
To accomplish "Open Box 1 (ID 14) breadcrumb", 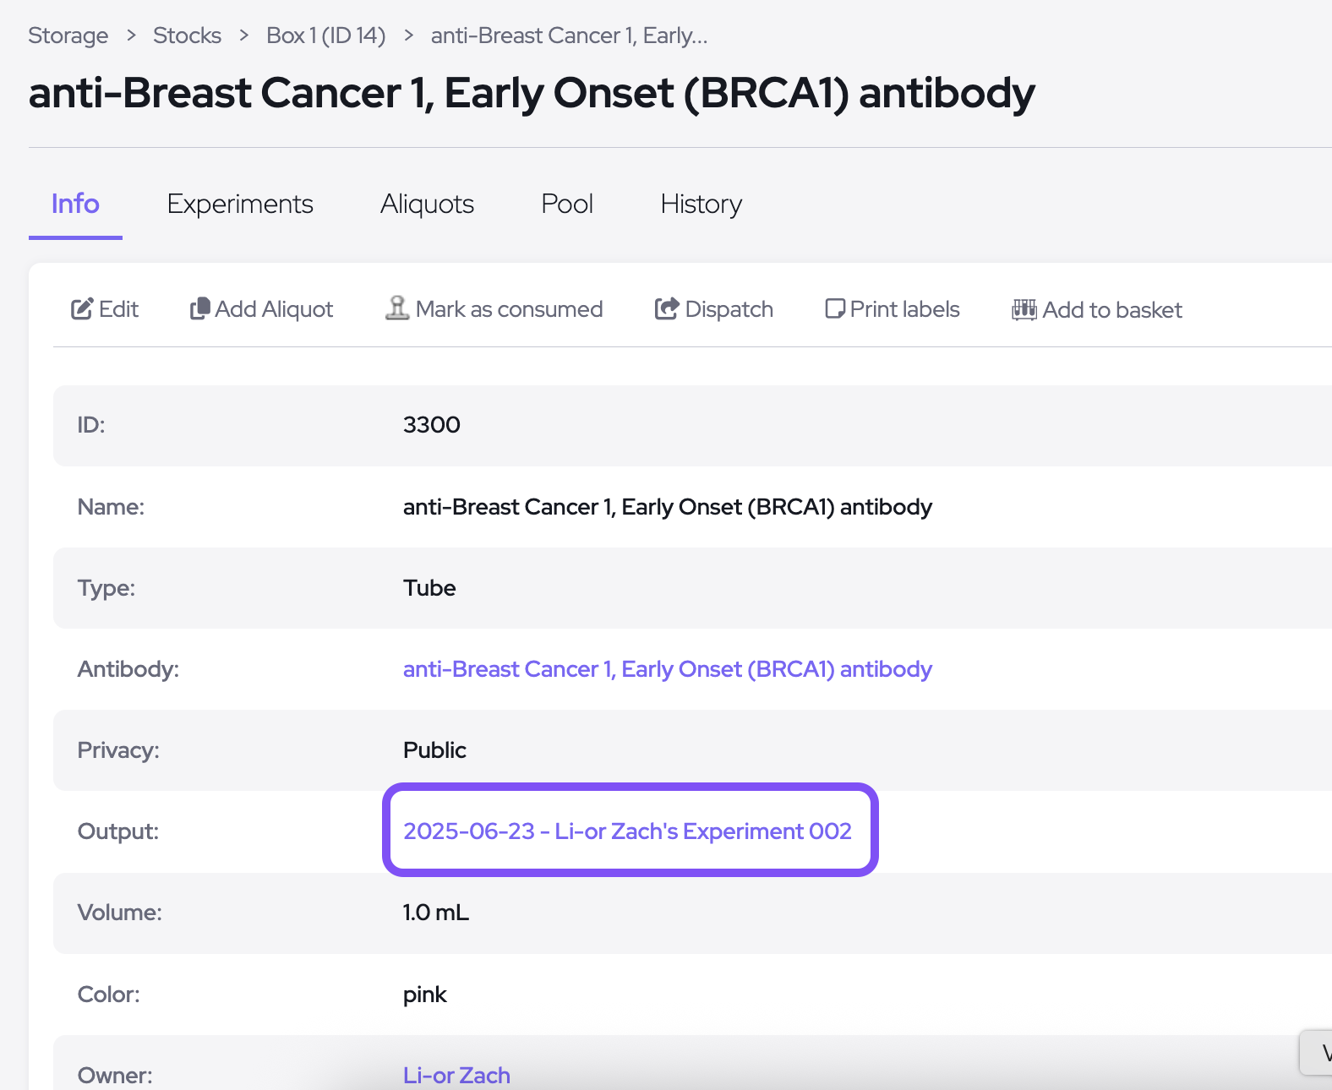I will click(x=325, y=35).
